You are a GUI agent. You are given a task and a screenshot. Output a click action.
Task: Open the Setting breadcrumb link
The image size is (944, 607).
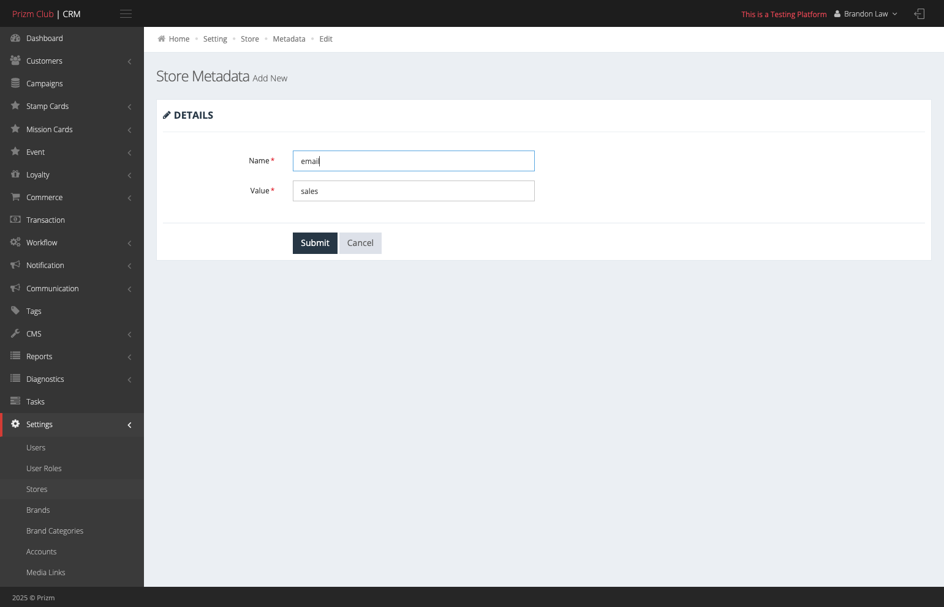pos(215,39)
